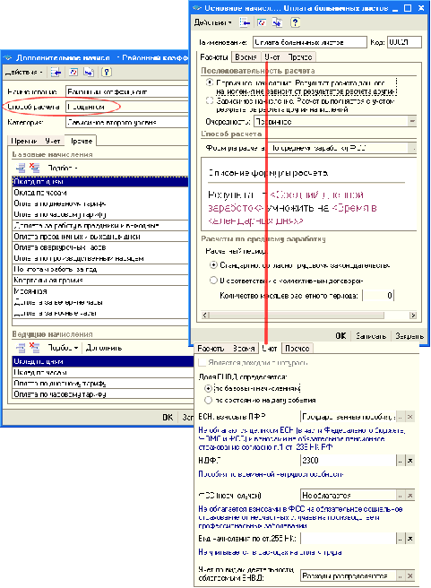This screenshot has width=431, height=588.
Task: Clear the ФСС (несч. случаи) field
Action: click(x=410, y=496)
